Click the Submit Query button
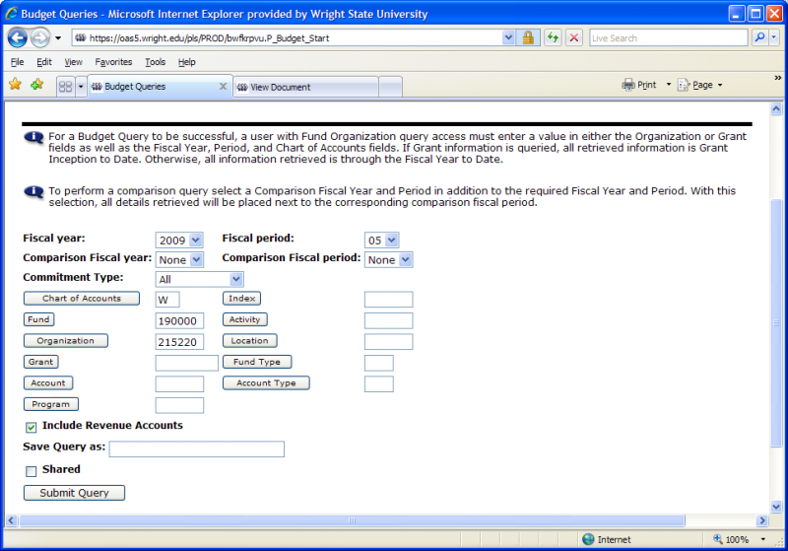 [74, 493]
